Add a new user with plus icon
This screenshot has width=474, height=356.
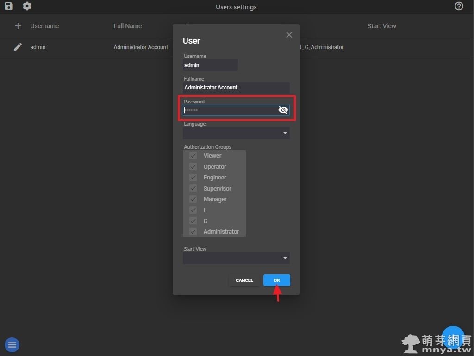[18, 26]
